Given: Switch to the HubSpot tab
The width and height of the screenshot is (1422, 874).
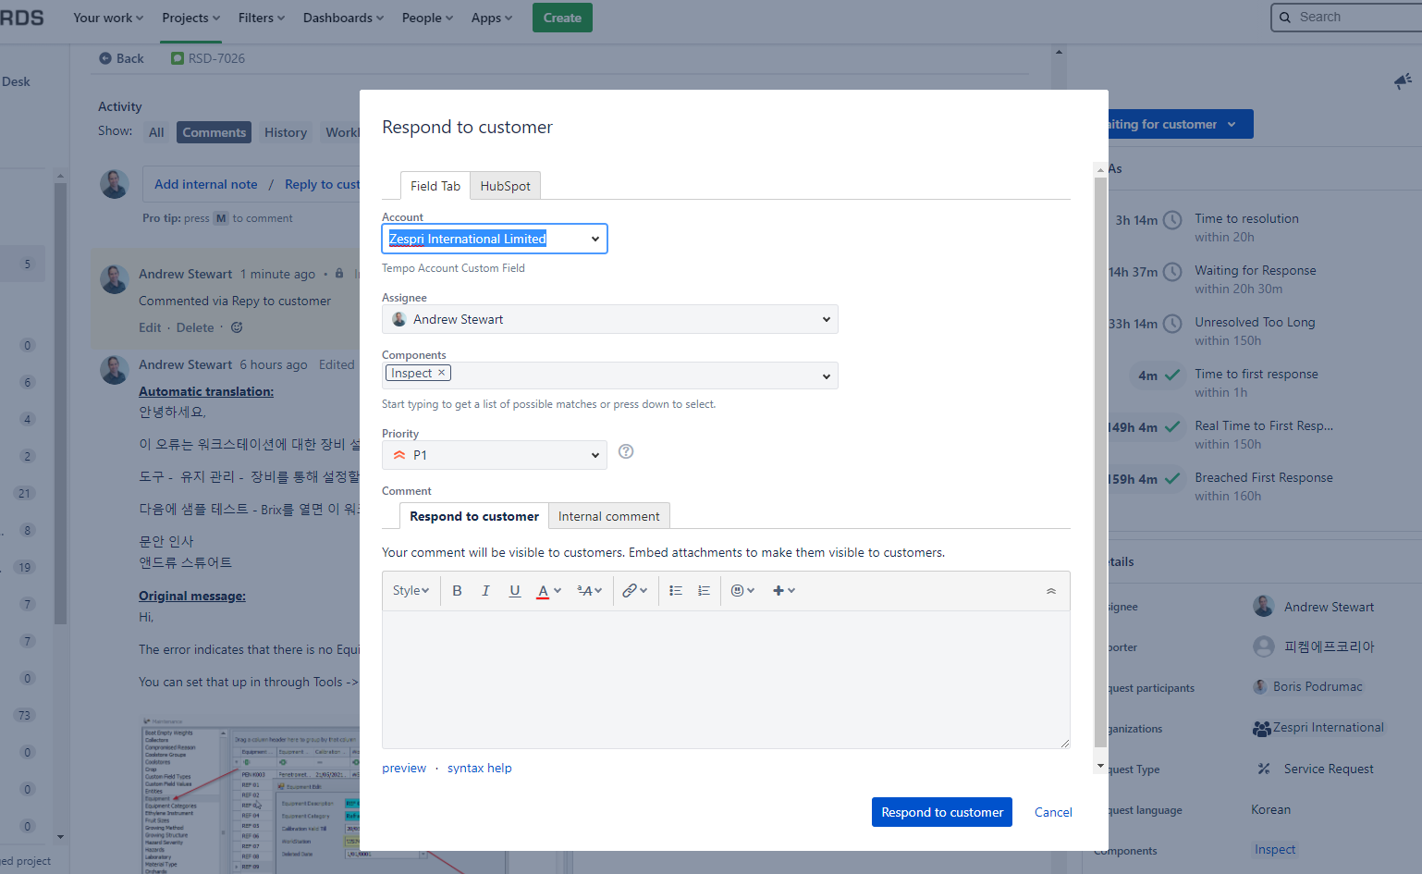Looking at the screenshot, I should (505, 186).
